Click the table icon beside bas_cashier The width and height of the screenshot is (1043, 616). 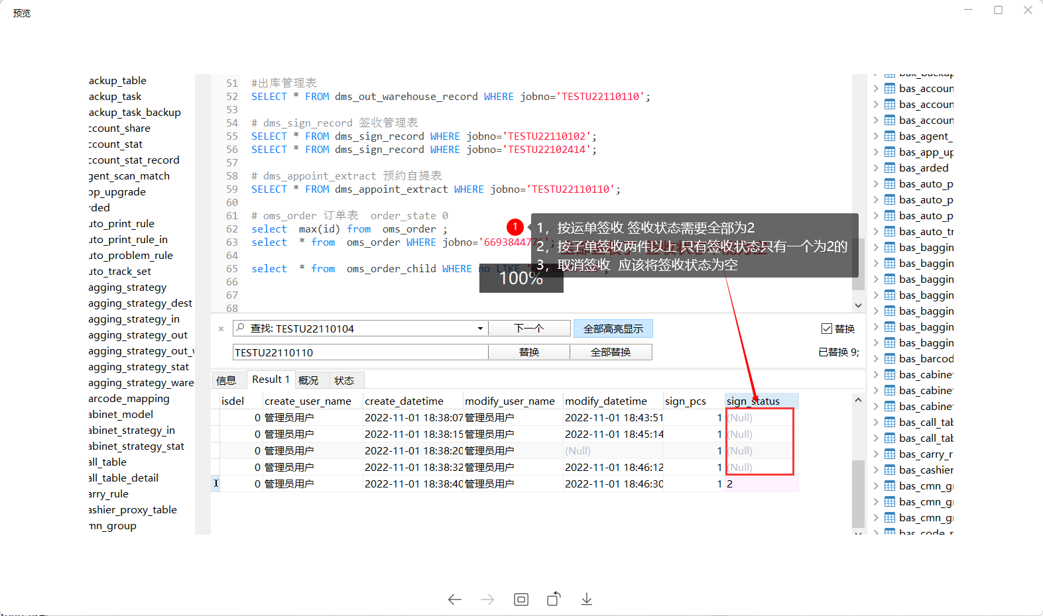coord(890,470)
